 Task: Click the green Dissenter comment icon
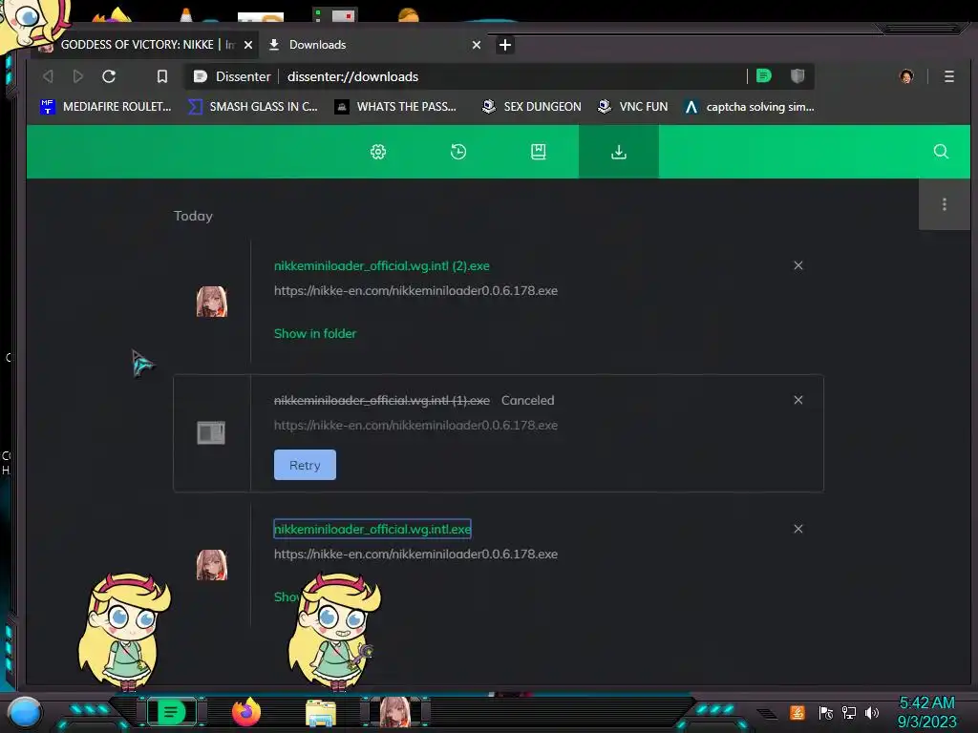(x=763, y=76)
